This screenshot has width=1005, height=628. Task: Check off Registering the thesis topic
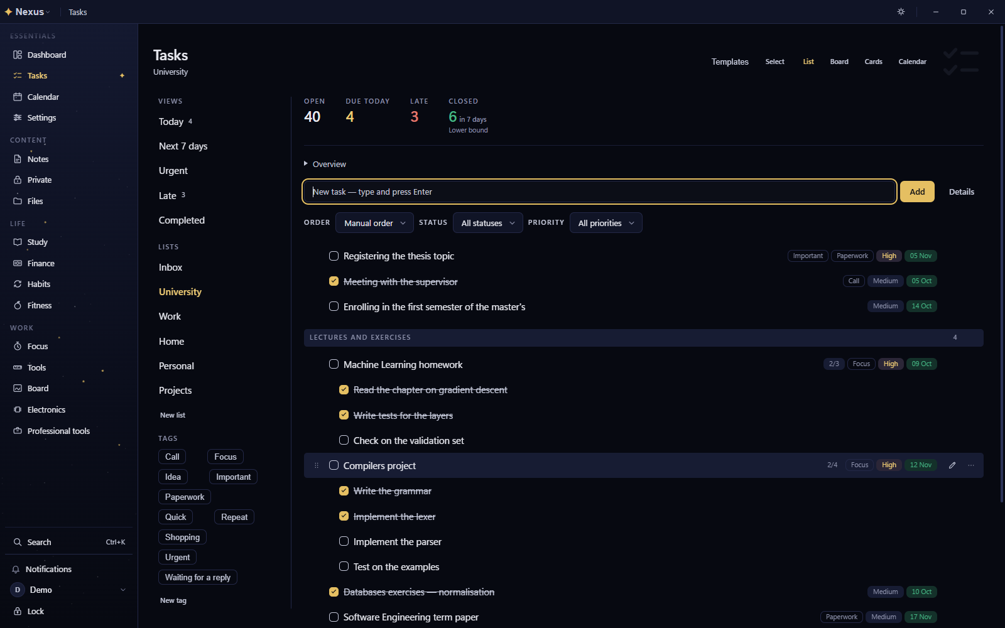click(x=334, y=256)
